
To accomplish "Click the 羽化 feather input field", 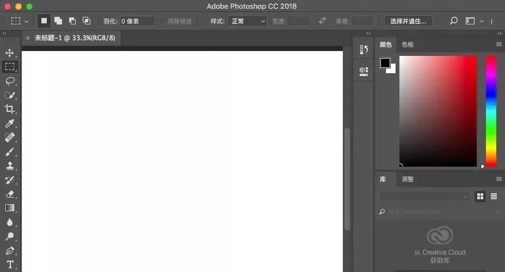I will click(x=137, y=21).
